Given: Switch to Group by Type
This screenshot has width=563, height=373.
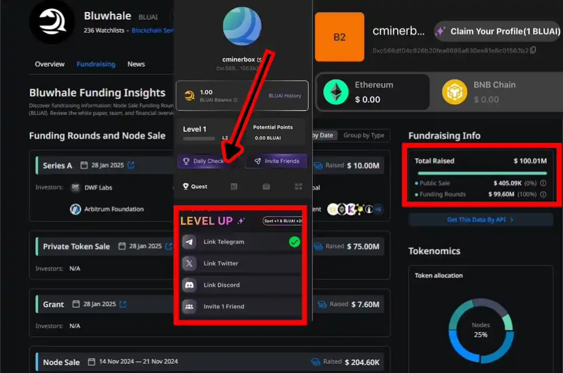Looking at the screenshot, I should tap(364, 135).
